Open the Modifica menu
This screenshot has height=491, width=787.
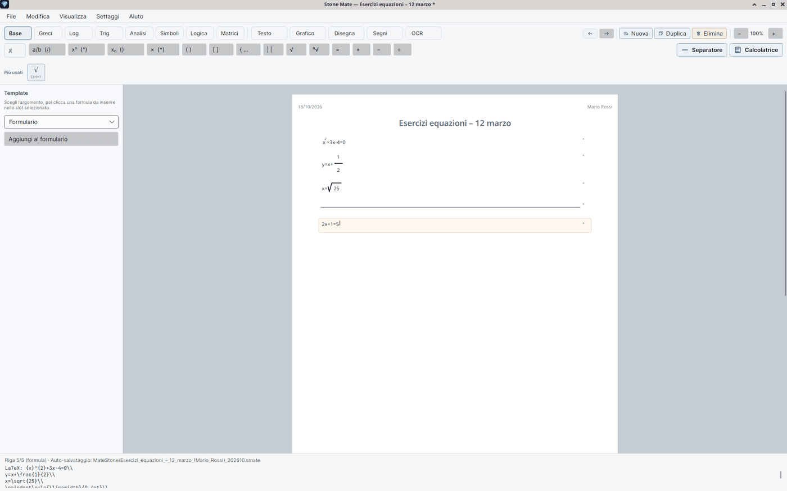38,16
